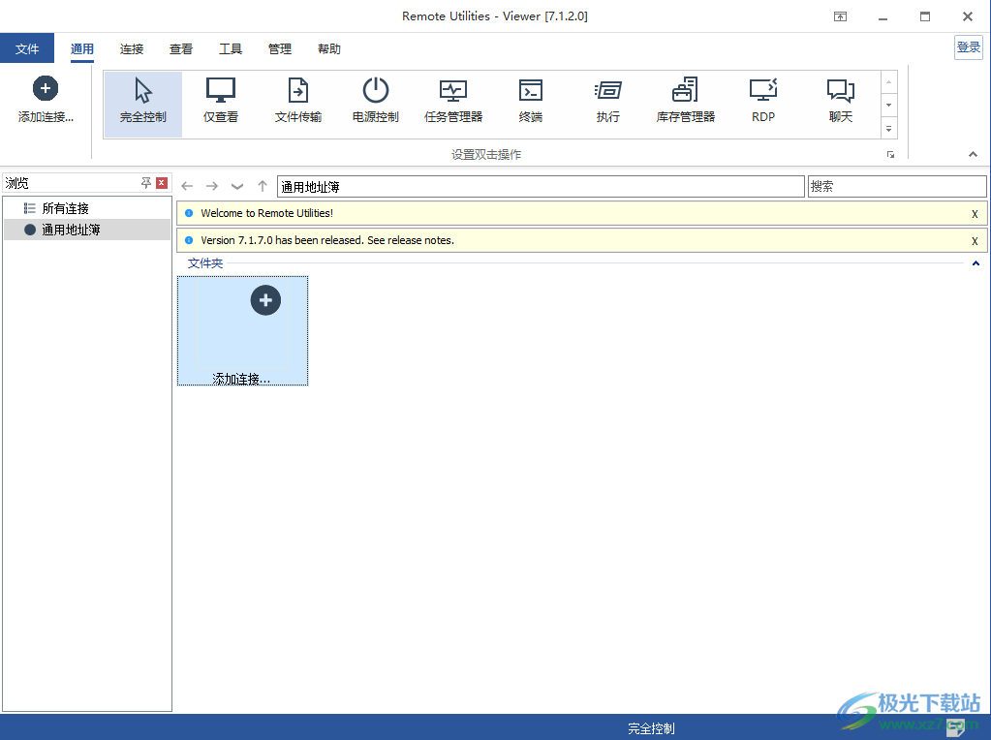Close the Browse (浏览) panel

point(162,183)
